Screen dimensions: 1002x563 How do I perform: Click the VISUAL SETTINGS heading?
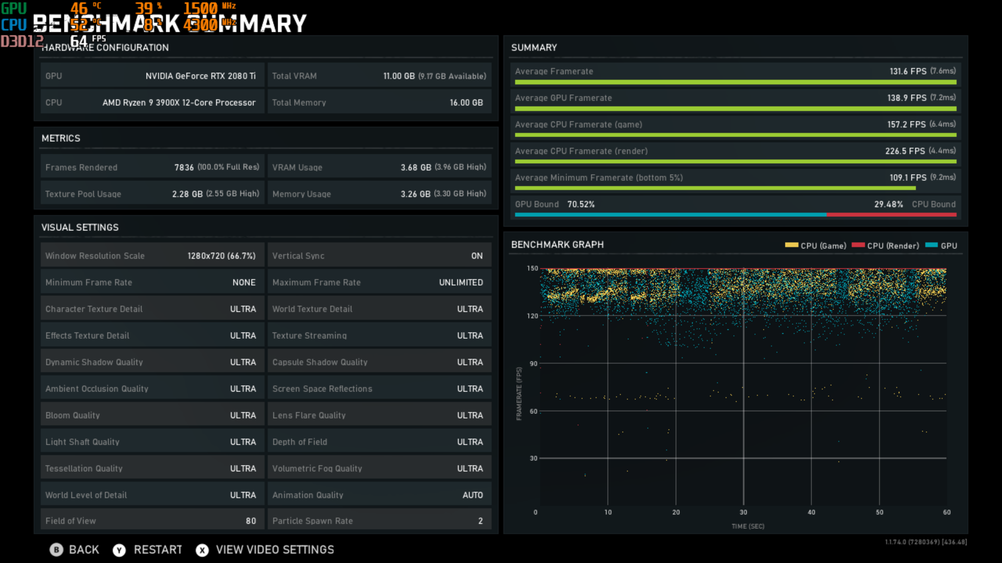(80, 227)
